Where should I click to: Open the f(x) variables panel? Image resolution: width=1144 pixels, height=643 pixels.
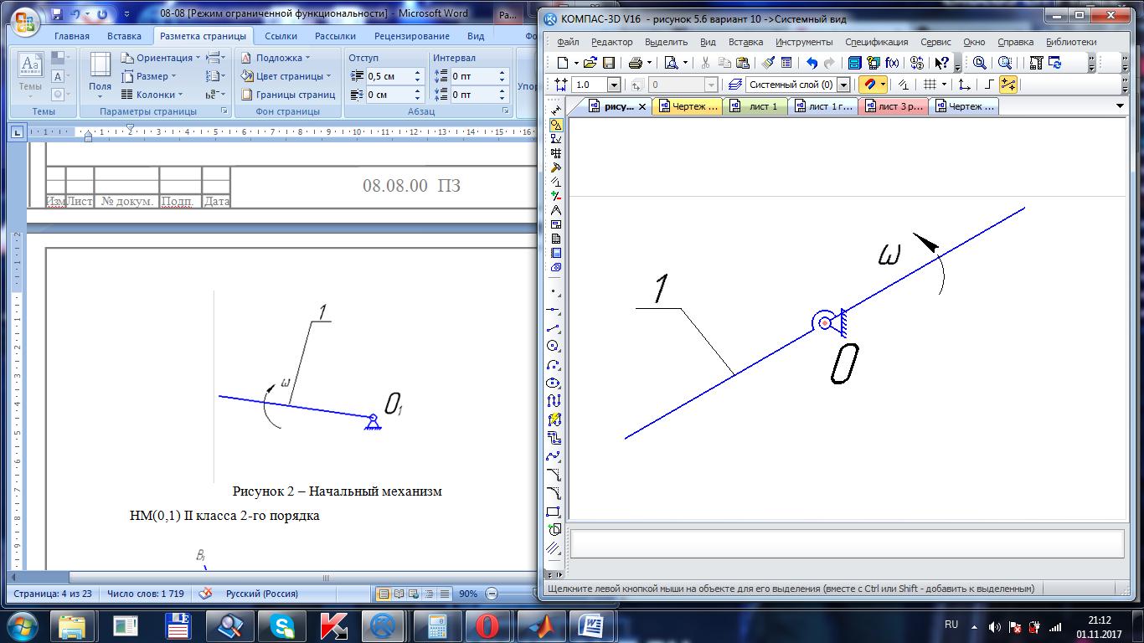[893, 63]
